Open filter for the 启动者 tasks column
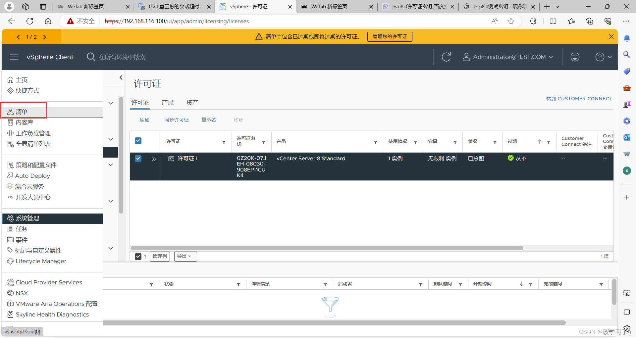Viewport: 636px width, 338px height. pos(421,285)
